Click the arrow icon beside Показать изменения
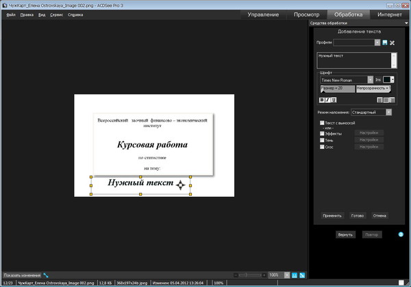Image resolution: width=411 pixels, height=287 pixels. pyautogui.click(x=46, y=275)
